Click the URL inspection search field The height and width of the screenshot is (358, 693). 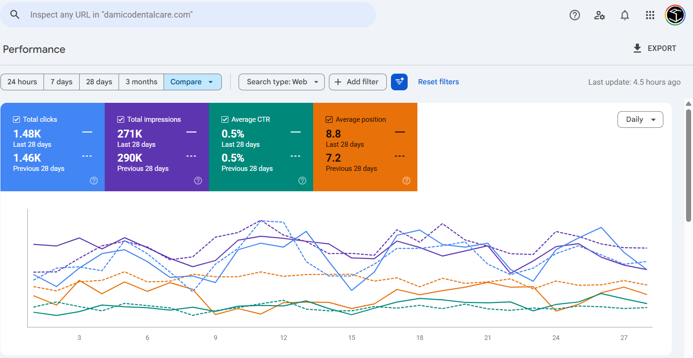[x=188, y=15]
